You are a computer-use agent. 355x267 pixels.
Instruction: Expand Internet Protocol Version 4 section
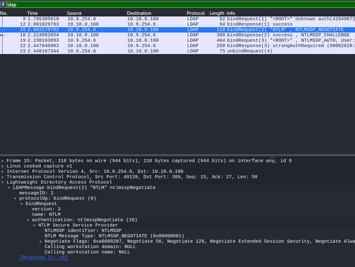click(x=3, y=172)
